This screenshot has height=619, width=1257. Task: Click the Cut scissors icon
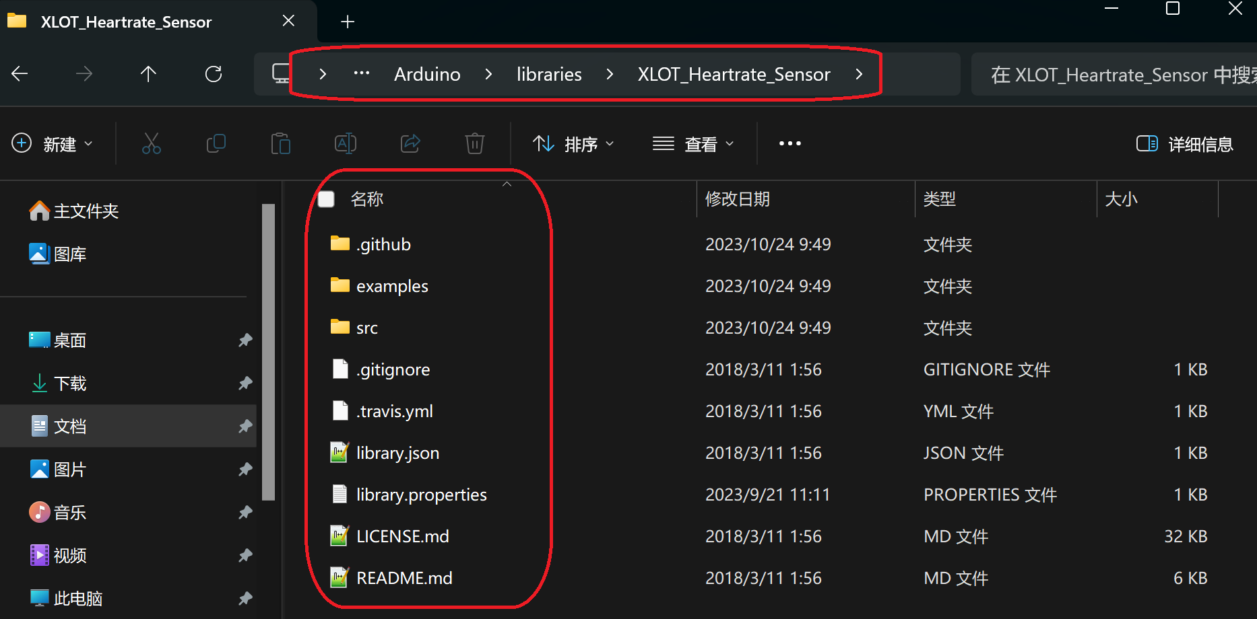(x=152, y=143)
